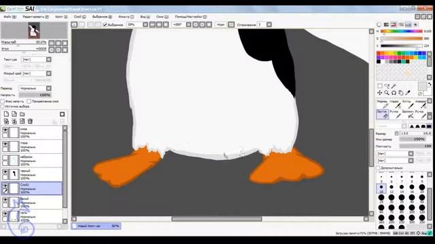Delete the selected layer with trash icon
This screenshot has width=435, height=244.
(x=30, y=121)
